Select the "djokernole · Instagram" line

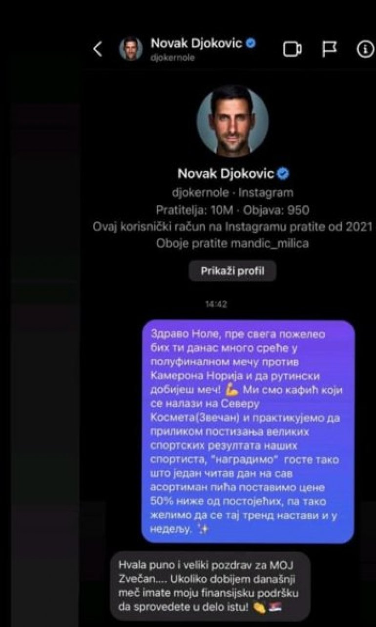pyautogui.click(x=232, y=192)
